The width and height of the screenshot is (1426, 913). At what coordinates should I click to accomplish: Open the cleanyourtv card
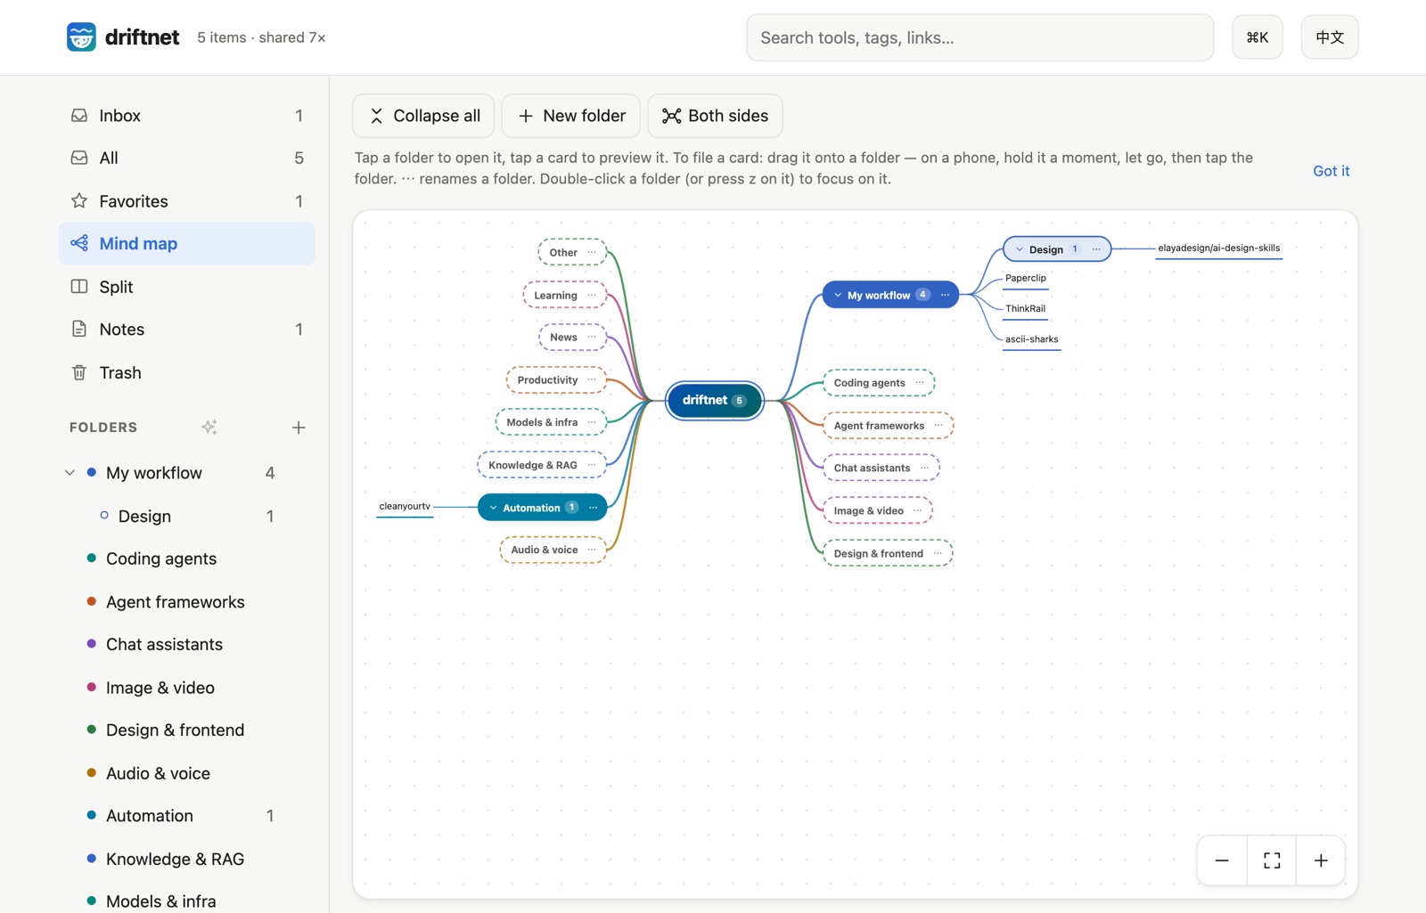coord(405,507)
